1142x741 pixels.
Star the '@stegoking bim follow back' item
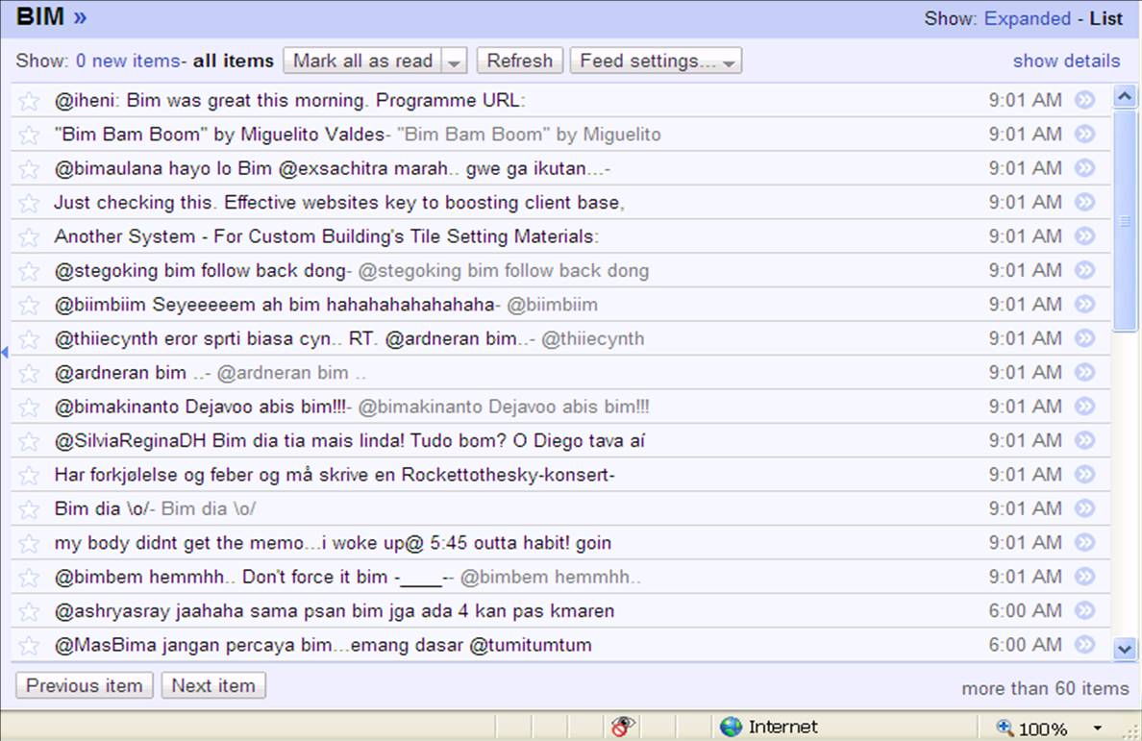(x=29, y=271)
